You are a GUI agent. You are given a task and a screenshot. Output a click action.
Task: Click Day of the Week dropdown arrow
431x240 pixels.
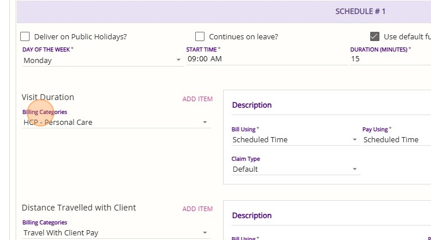coord(178,60)
